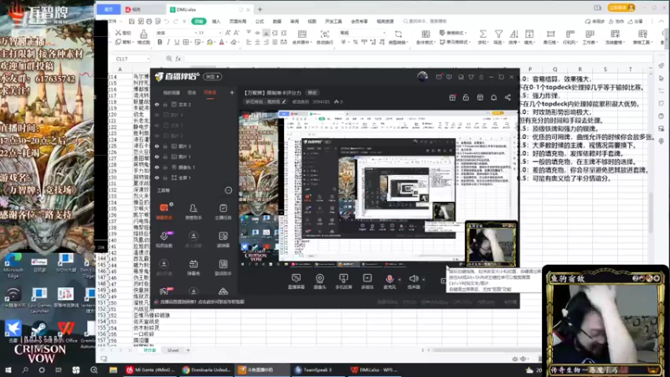Collapse the toolbox section in streaming app
Screen dimensions: 670x377
pyautogui.click(x=229, y=191)
